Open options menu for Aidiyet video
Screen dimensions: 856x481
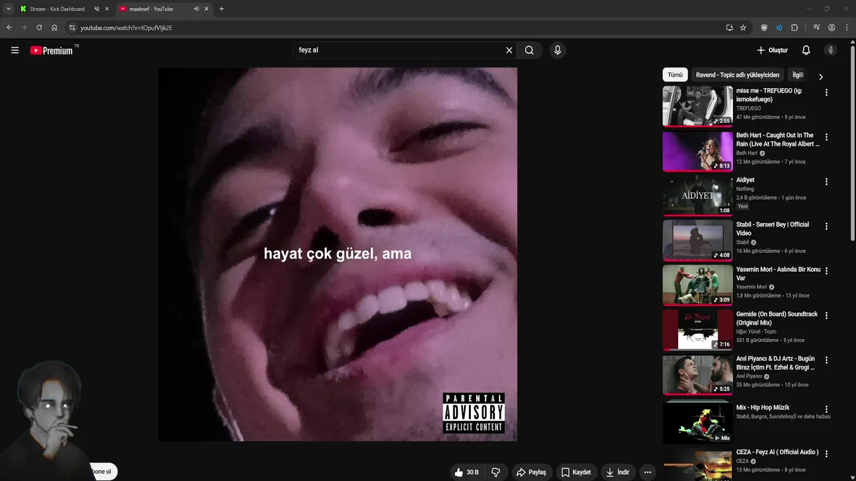point(826,182)
